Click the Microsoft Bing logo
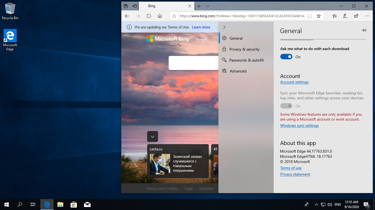 click(x=167, y=39)
